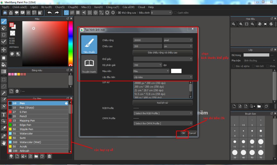The height and width of the screenshot is (165, 277).
Task: Add new layer icon in Layer panel
Action: pyautogui.click(x=234, y=106)
